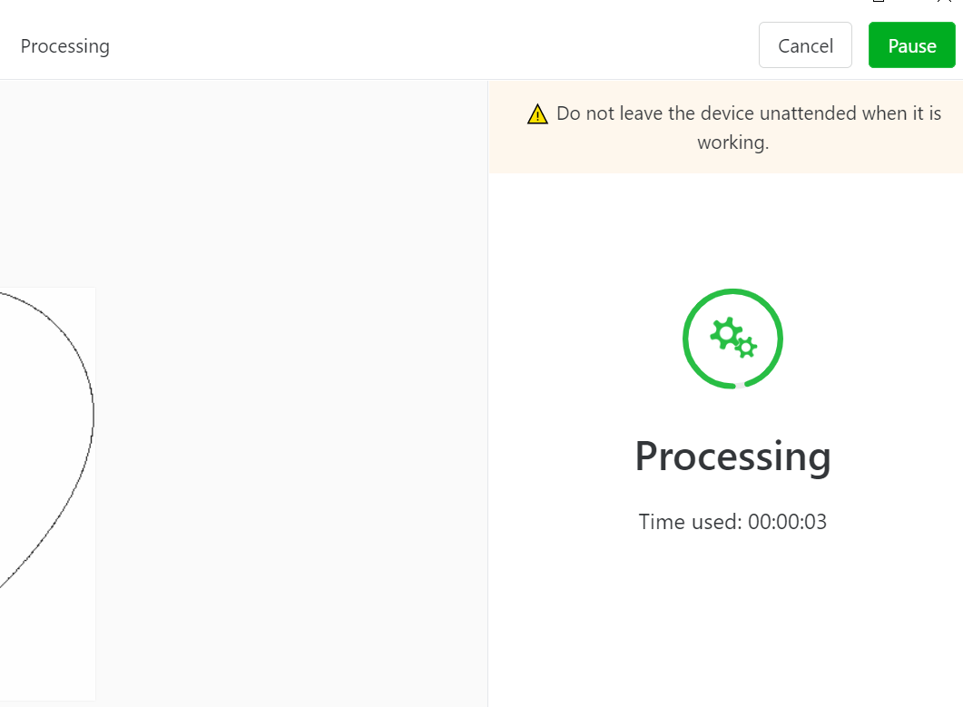The height and width of the screenshot is (707, 963).
Task: Click the large gear in the progress circle
Action: 726,334
